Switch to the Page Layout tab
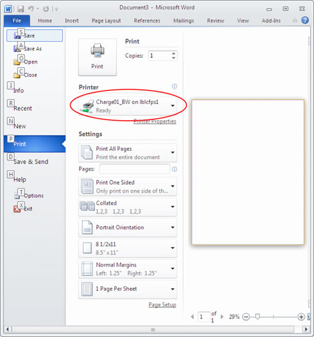 pyautogui.click(x=106, y=21)
